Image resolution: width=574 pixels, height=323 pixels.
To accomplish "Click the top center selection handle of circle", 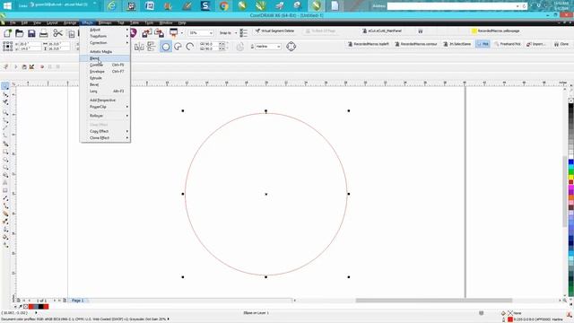I will (265, 110).
